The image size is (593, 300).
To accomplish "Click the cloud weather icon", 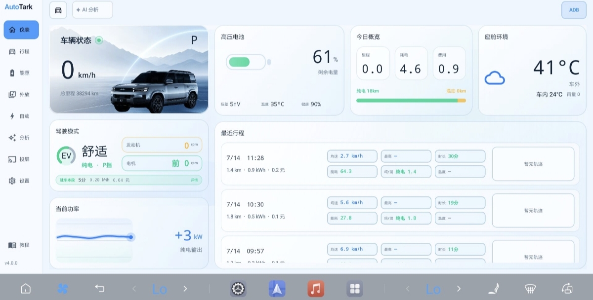I will (494, 78).
